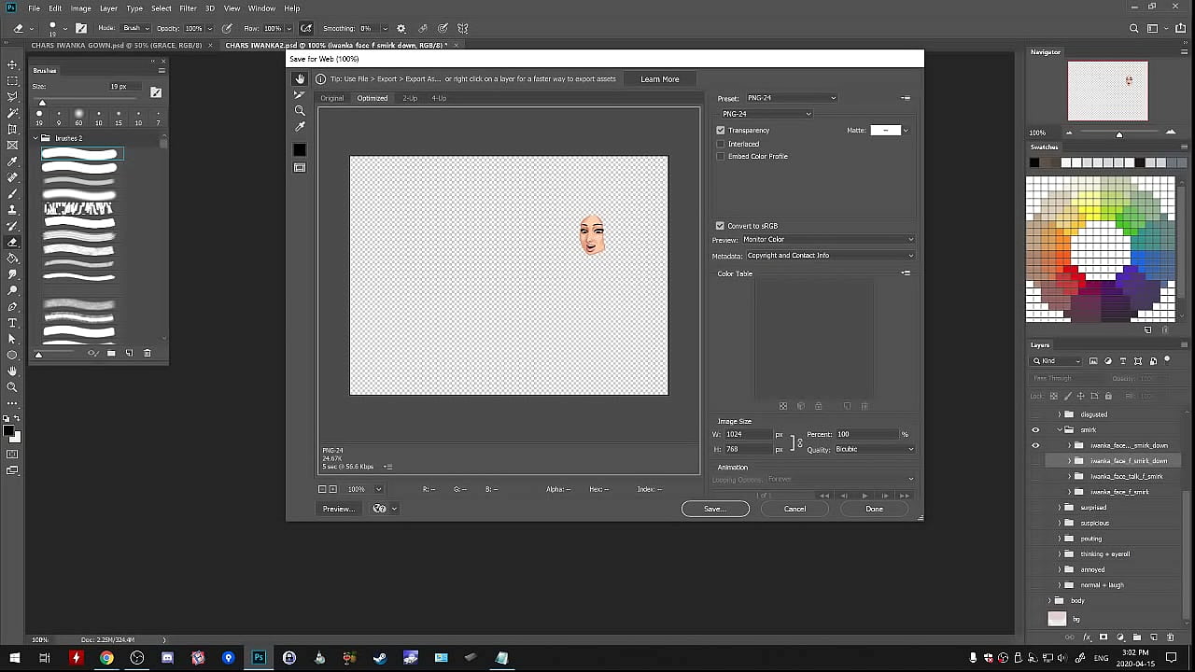This screenshot has width=1195, height=672.
Task: Open the Filter menu
Action: click(188, 8)
